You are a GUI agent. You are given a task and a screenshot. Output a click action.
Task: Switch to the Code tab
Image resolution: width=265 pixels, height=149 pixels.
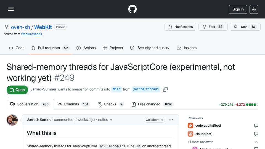pos(17,48)
